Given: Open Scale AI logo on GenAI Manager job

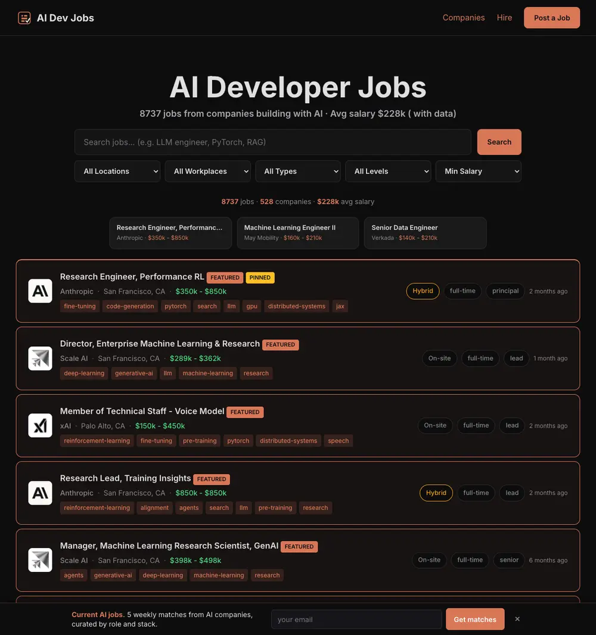Looking at the screenshot, I should pyautogui.click(x=40, y=560).
